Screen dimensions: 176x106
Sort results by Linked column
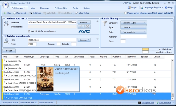coord(158,57)
